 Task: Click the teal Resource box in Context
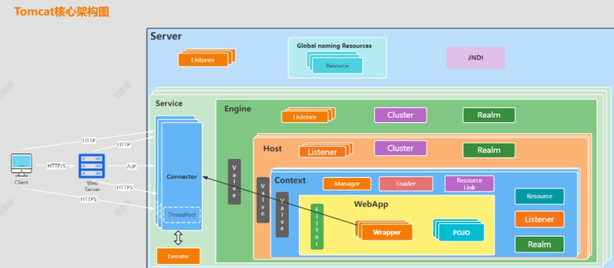[539, 196]
